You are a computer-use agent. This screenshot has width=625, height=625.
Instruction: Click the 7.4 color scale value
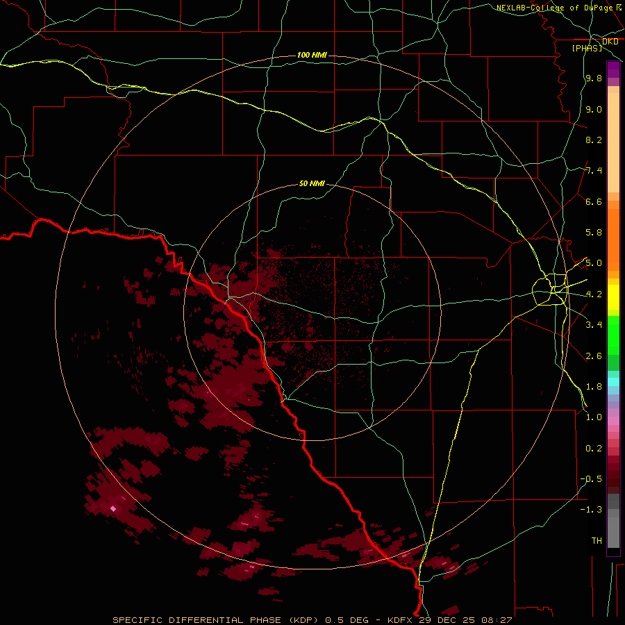[594, 171]
